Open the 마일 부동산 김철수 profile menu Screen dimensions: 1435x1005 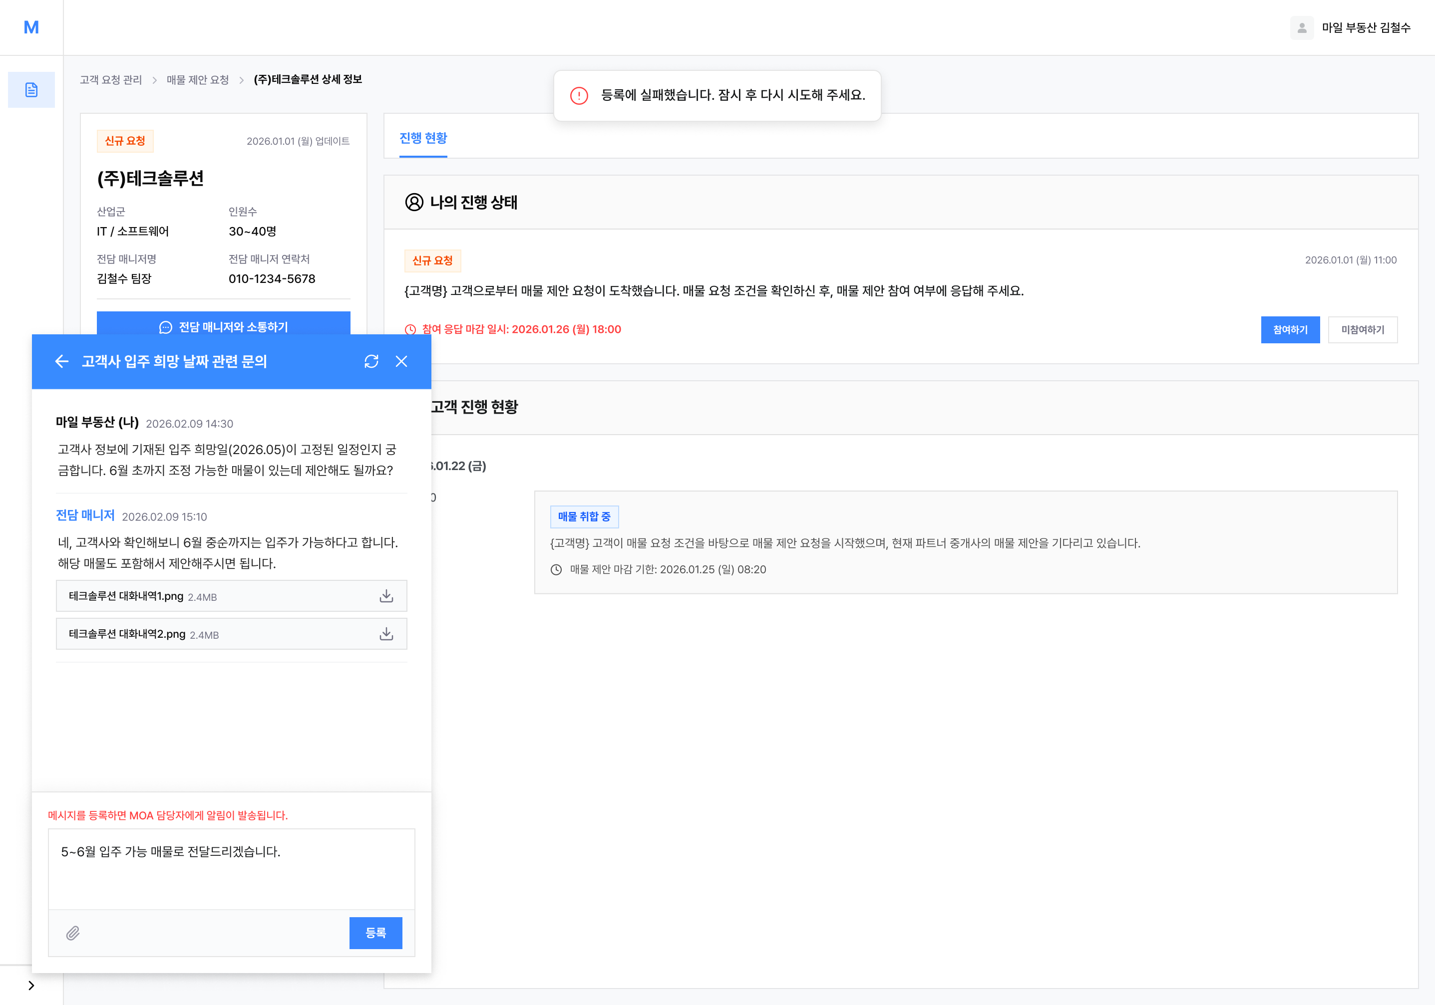click(1366, 27)
